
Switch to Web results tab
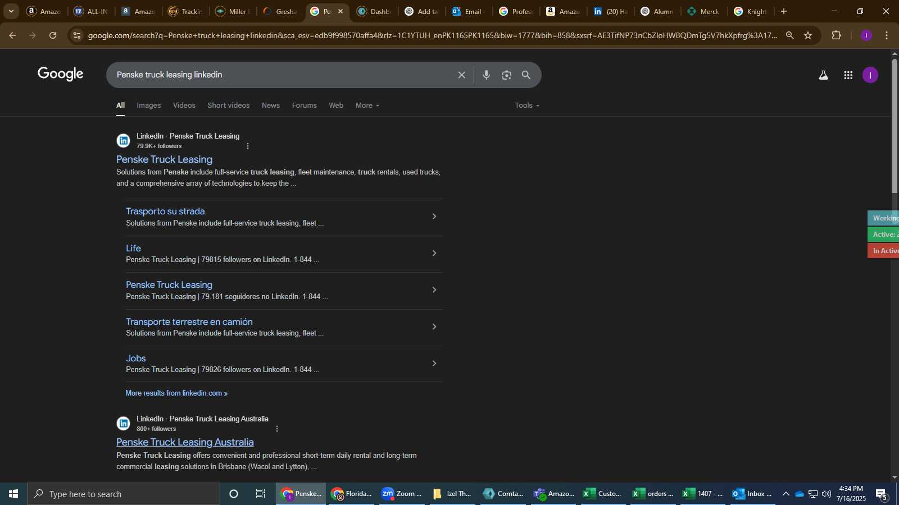(x=336, y=105)
